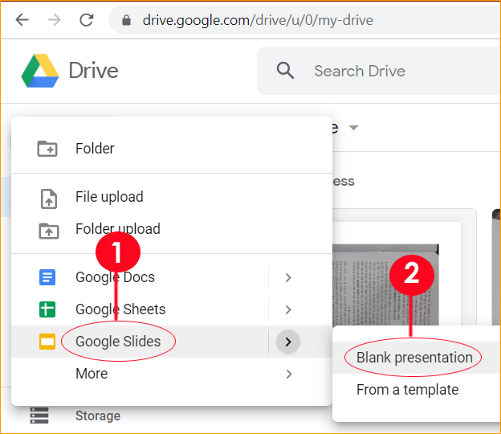
Task: Open Storage in the sidebar
Action: (x=98, y=416)
